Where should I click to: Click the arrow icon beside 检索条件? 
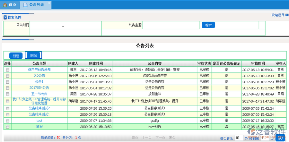[5, 17]
